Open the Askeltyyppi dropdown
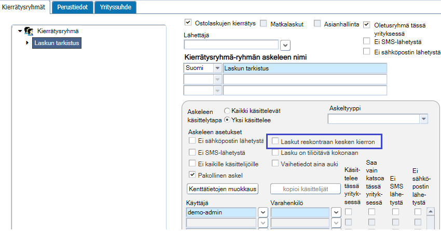This screenshot has width=441, height=231. (x=423, y=119)
